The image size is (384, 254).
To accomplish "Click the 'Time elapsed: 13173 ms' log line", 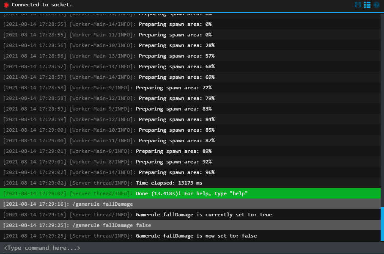I will pyautogui.click(x=190, y=183).
